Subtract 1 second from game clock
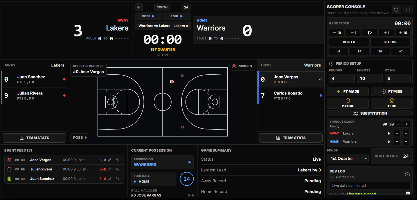Viewport: 417px width, 200px height. pyautogui.click(x=353, y=33)
